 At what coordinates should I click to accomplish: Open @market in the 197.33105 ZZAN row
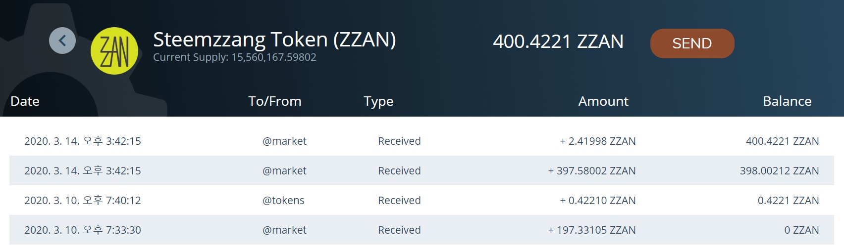pyautogui.click(x=284, y=230)
